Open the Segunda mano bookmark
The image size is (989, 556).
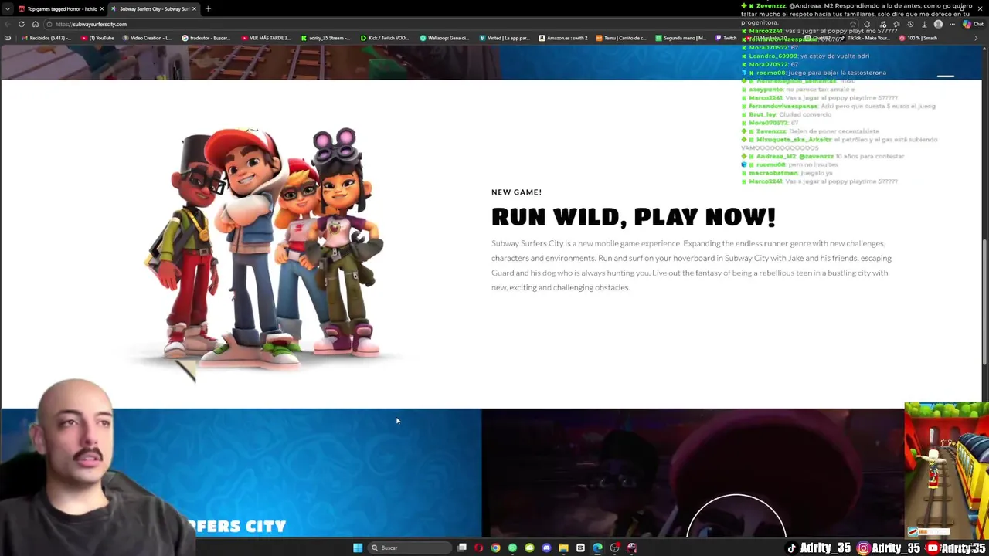pos(681,38)
